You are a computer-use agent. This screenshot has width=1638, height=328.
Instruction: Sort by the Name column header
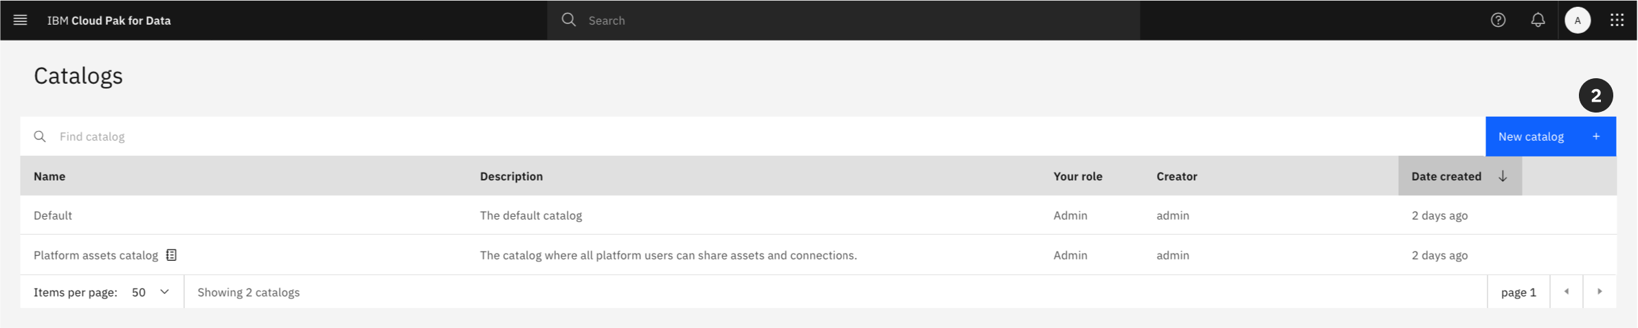pyautogui.click(x=49, y=176)
